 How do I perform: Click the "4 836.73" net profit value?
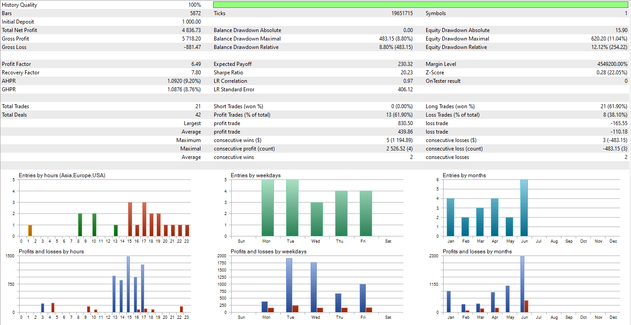click(x=191, y=30)
